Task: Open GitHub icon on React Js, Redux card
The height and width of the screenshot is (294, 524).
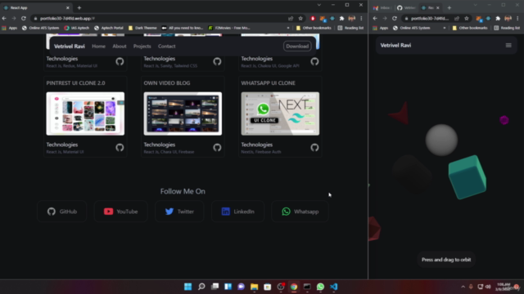Action: [x=120, y=61]
